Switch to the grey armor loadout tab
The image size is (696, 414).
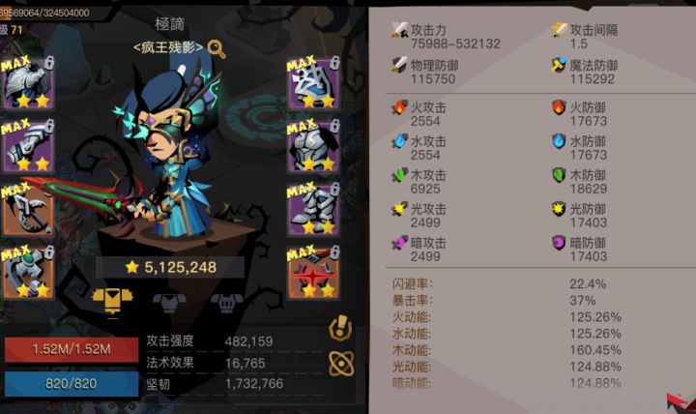point(169,302)
